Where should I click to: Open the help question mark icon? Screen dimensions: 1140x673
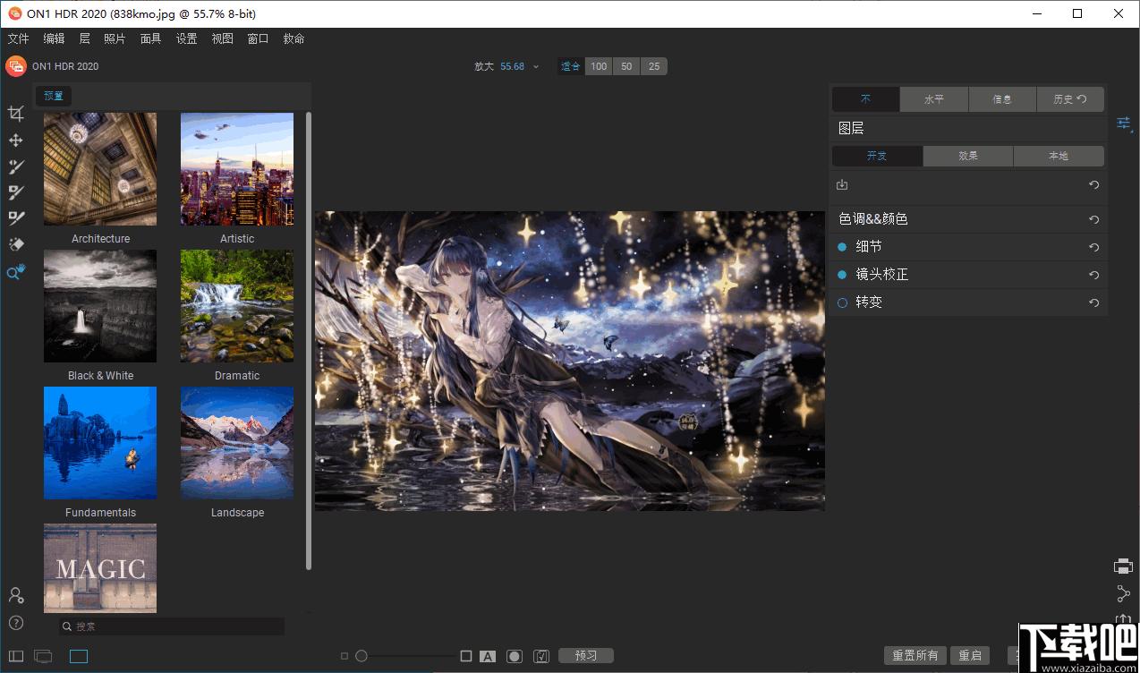pyautogui.click(x=15, y=623)
